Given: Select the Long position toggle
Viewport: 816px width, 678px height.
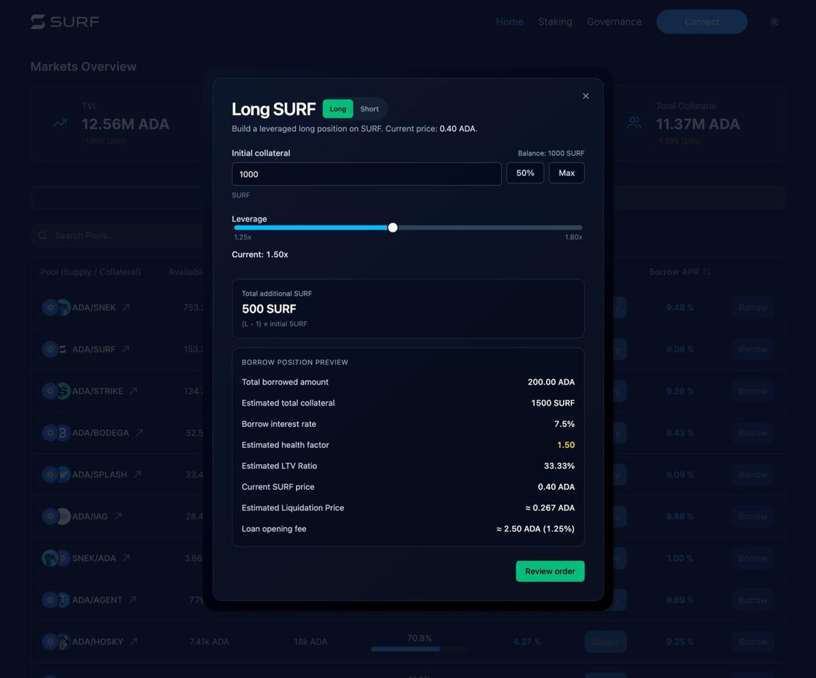Looking at the screenshot, I should (338, 109).
